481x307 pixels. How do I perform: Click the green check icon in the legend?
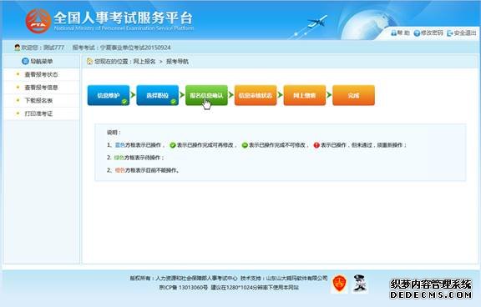coord(173,145)
